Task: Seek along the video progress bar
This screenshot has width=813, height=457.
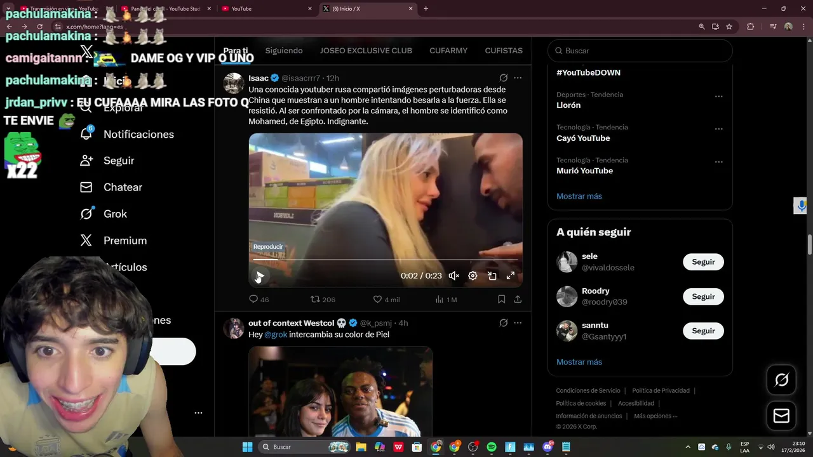Action: (x=386, y=260)
